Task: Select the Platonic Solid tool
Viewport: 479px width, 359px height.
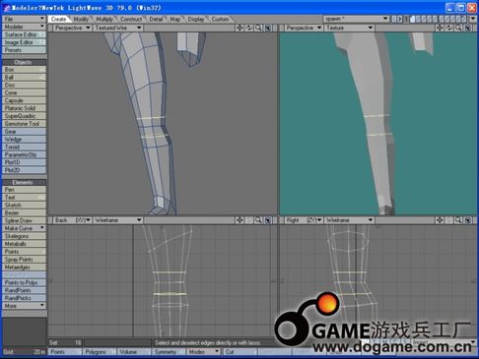Action: tap(24, 108)
